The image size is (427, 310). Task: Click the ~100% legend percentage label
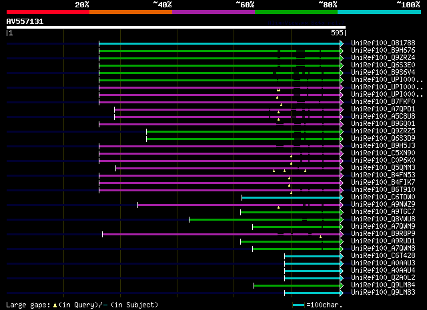(408, 5)
